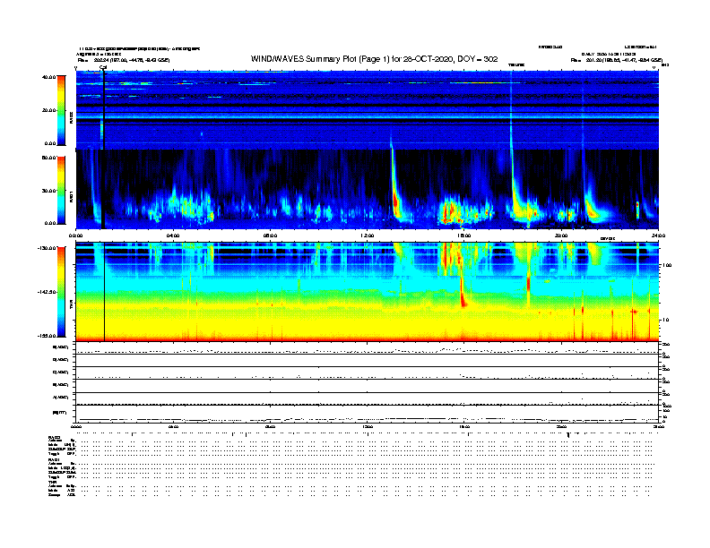Click the RAD2 axis label beside its color bar
Image resolution: width=710 pixels, height=548 pixels.
(x=71, y=117)
